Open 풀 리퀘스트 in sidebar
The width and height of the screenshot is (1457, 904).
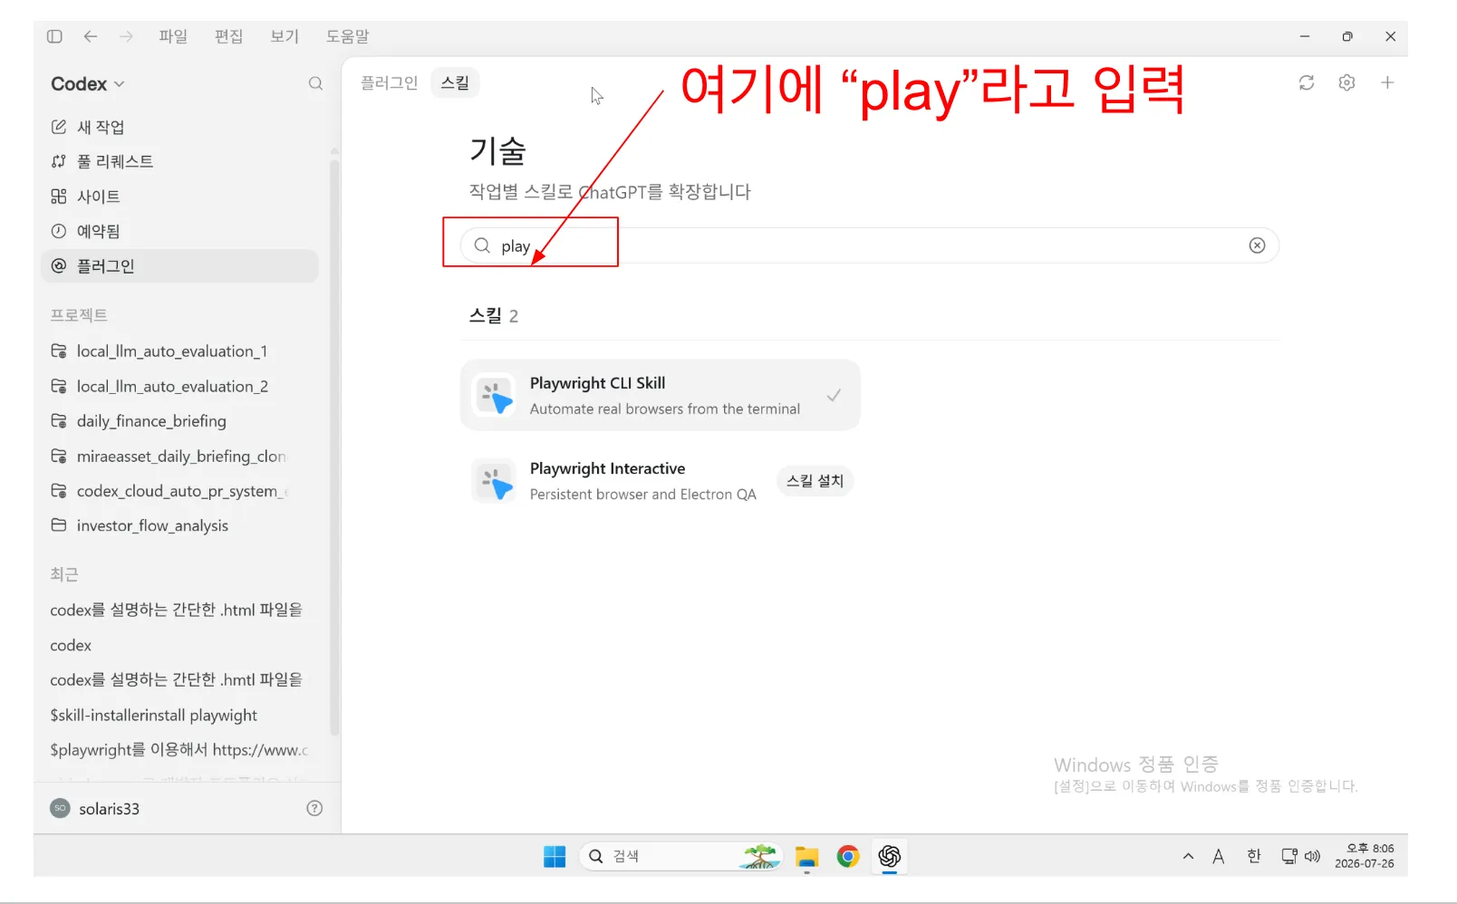[179, 161]
